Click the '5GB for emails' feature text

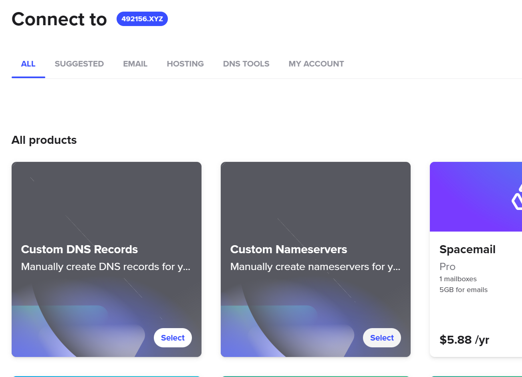463,290
